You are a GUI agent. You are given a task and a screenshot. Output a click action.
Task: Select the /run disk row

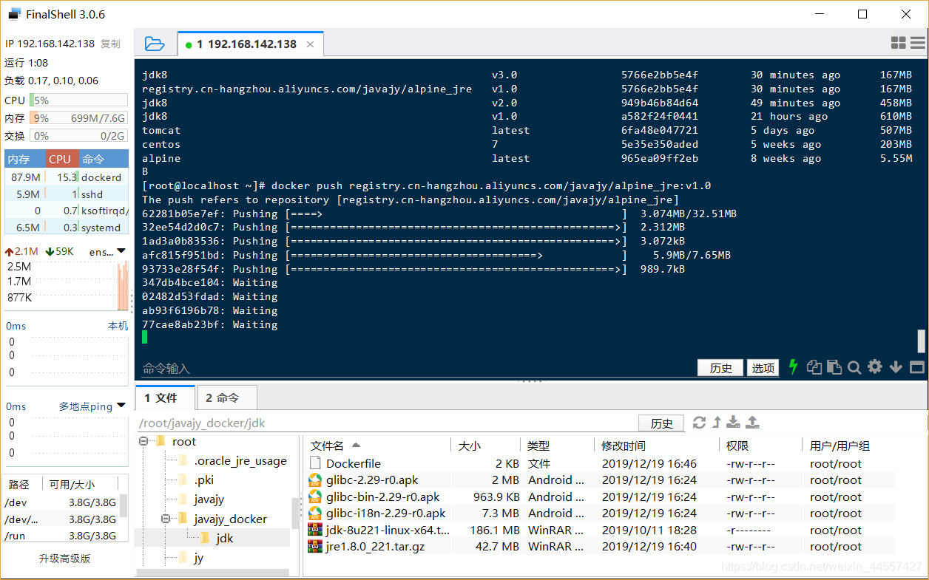[x=61, y=536]
